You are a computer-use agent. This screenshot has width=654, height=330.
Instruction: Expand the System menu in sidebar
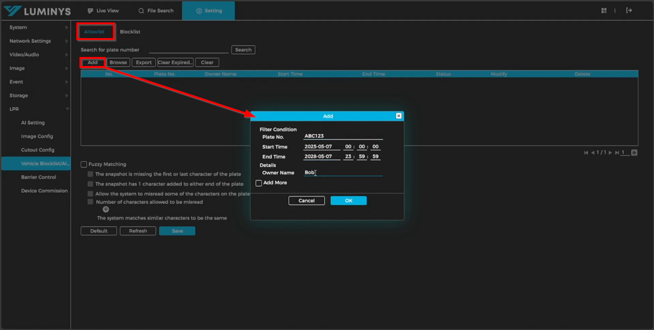click(35, 27)
